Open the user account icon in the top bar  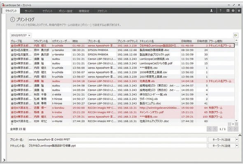pos(211,11)
